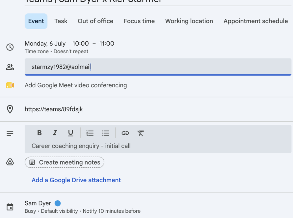The height and width of the screenshot is (218, 293).
Task: Switch to the Task tab
Action: [x=61, y=21]
